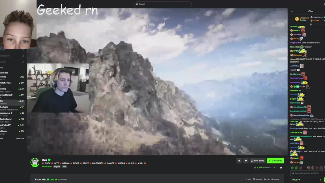Click zeezzuu username in chat
Viewport: 325px width, 183px height.
click(294, 122)
